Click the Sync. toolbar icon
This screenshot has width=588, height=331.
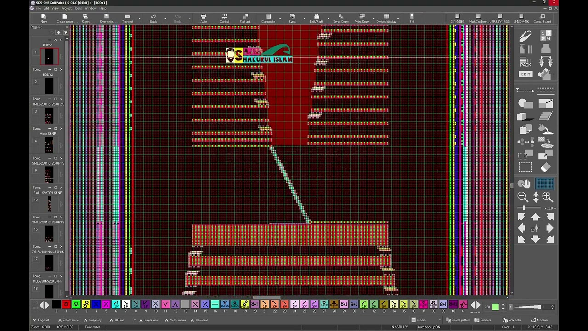pyautogui.click(x=293, y=18)
